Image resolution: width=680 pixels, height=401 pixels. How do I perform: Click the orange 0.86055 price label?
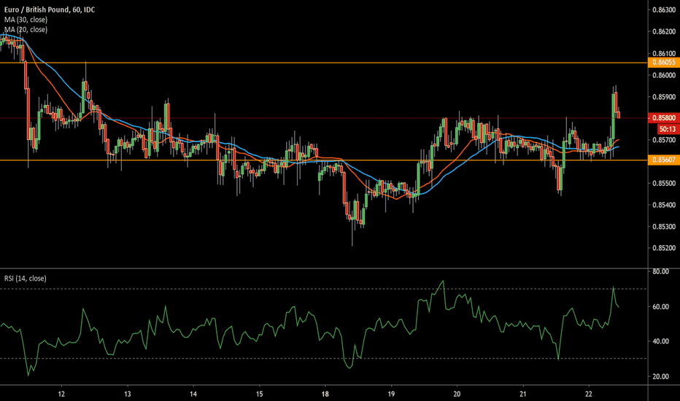tap(662, 63)
